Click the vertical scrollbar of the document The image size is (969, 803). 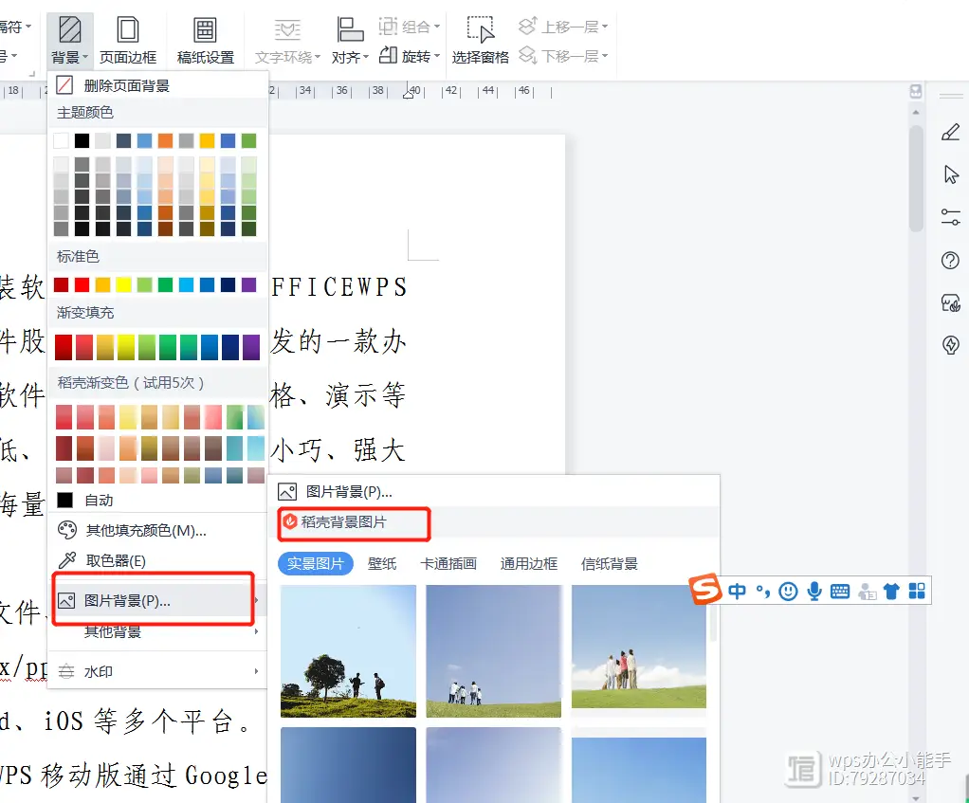pyautogui.click(x=916, y=177)
